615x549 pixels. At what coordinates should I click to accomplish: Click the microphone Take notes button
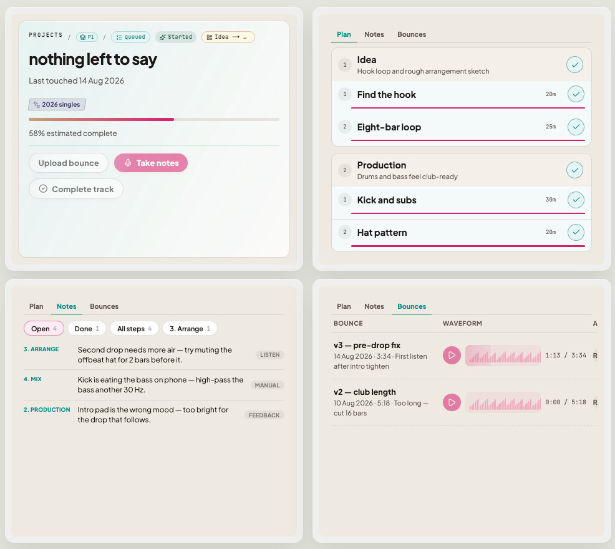coord(151,163)
